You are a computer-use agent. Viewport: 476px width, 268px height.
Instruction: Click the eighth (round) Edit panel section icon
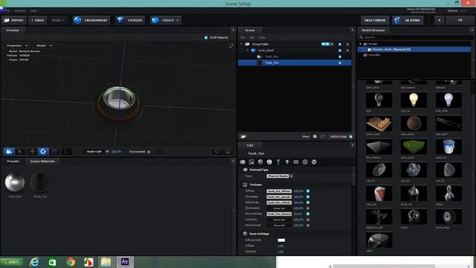pos(305,162)
